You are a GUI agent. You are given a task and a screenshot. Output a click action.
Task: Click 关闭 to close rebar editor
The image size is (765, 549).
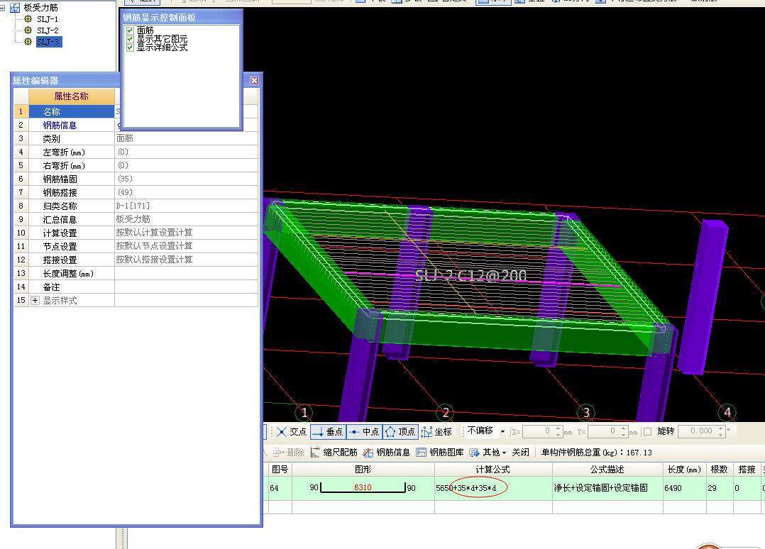(x=521, y=453)
